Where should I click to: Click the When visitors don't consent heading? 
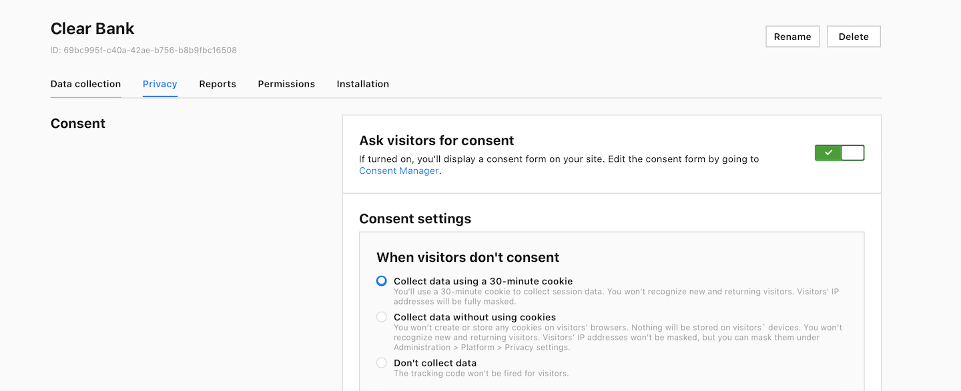coord(468,257)
